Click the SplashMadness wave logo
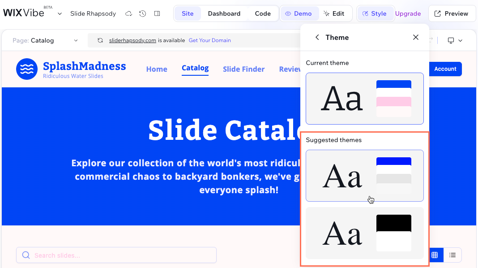Image resolution: width=478 pixels, height=268 pixels. 27,69
